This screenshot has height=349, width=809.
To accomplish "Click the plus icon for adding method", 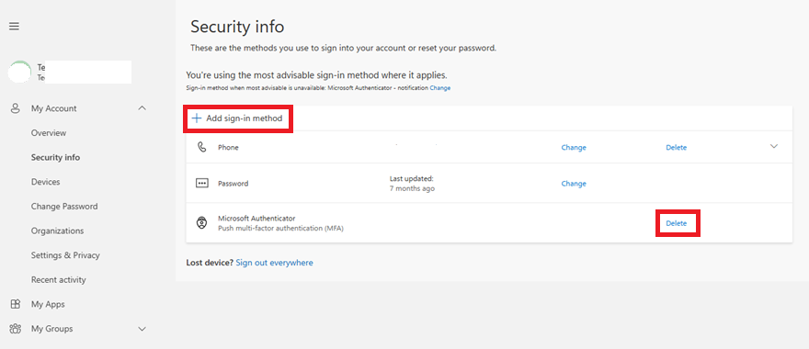I will click(196, 118).
